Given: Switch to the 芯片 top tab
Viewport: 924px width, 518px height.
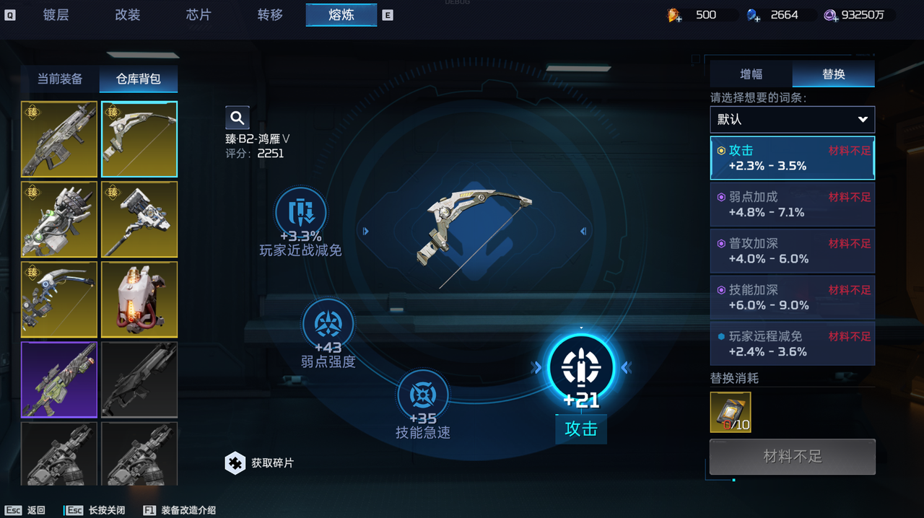Looking at the screenshot, I should click(x=199, y=14).
